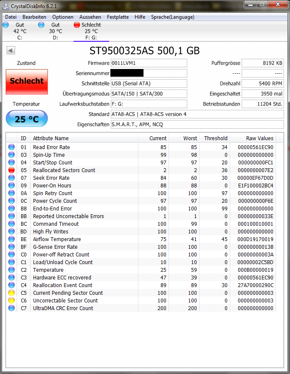Select the 'Temperature' attribute name in row C2
Screen dimensions: 290x374
[x=48, y=270]
